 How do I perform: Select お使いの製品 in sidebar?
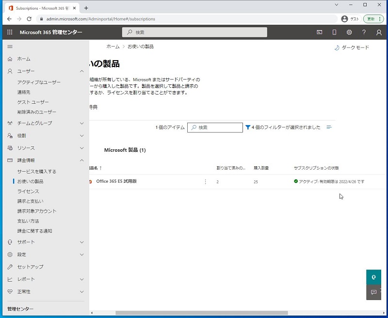30,181
